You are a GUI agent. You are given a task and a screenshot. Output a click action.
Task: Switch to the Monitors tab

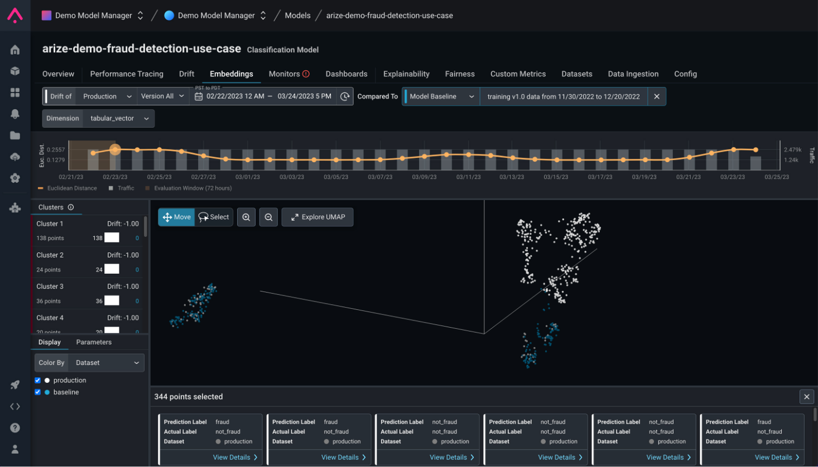coord(284,74)
